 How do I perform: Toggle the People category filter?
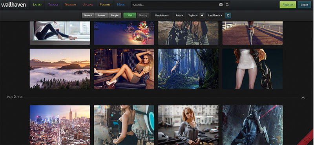pyautogui.click(x=115, y=15)
